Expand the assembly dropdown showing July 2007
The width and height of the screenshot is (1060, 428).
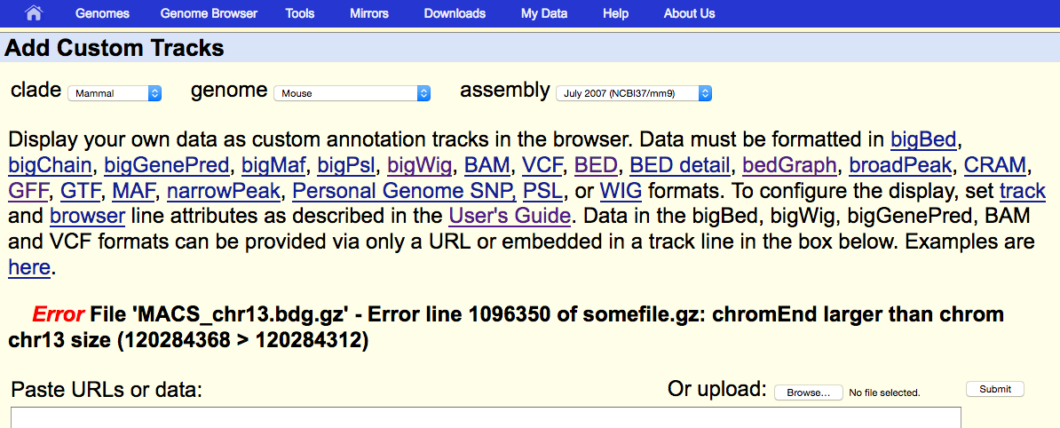point(634,93)
